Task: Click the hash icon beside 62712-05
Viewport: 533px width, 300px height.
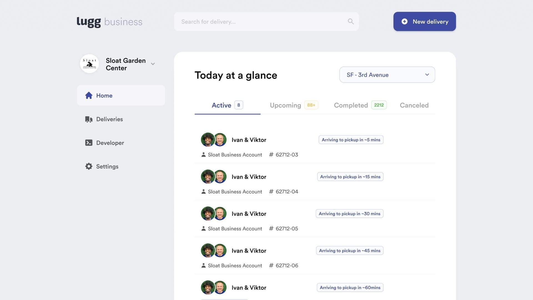Action: 271,228
